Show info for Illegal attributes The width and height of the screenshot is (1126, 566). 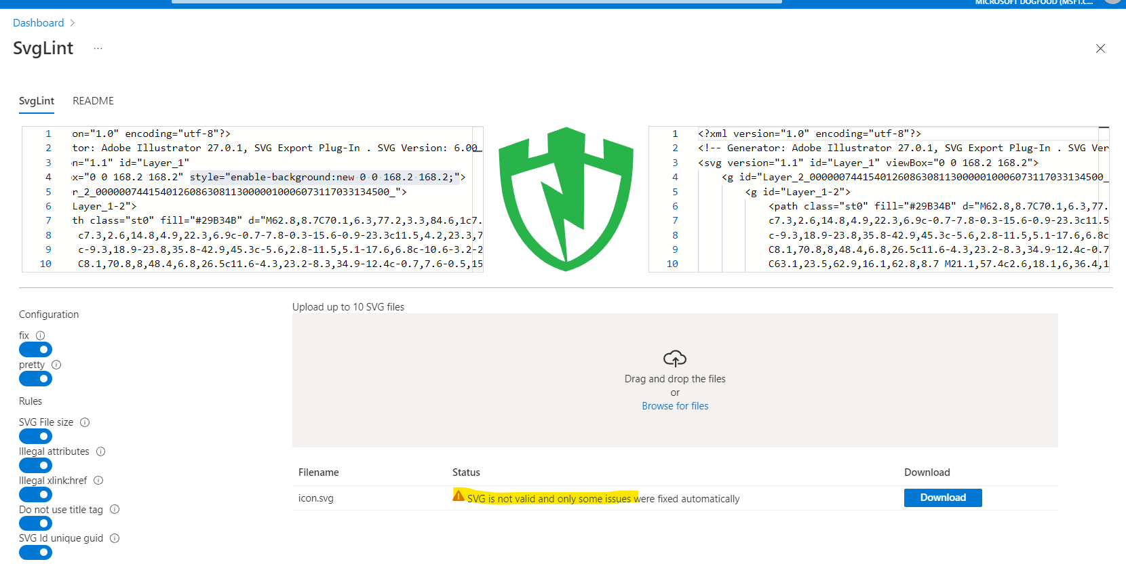pyautogui.click(x=100, y=451)
